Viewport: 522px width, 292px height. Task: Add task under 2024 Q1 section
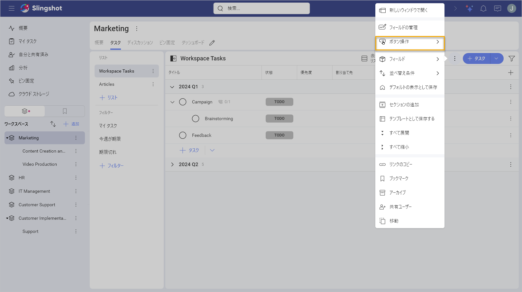[189, 150]
